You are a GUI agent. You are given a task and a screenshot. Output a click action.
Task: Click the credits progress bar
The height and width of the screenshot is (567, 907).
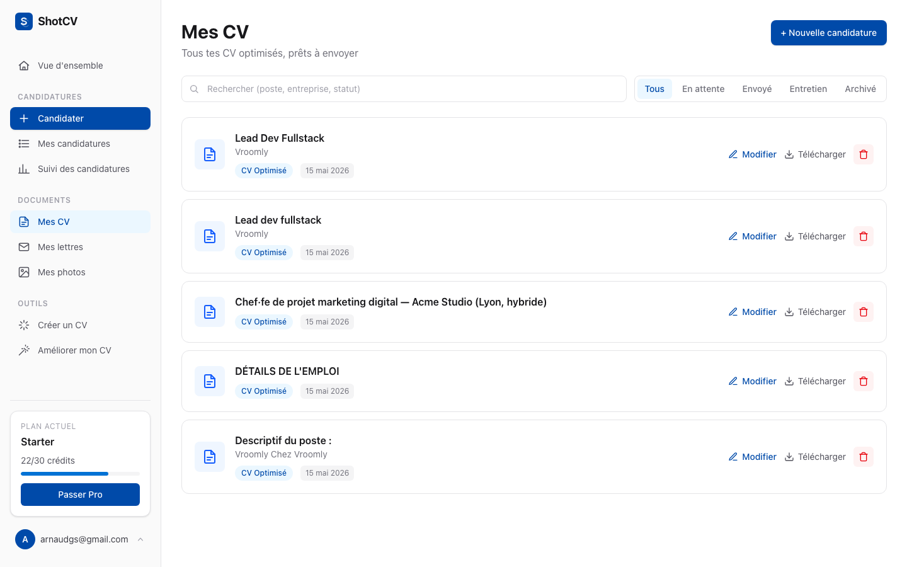pos(80,474)
